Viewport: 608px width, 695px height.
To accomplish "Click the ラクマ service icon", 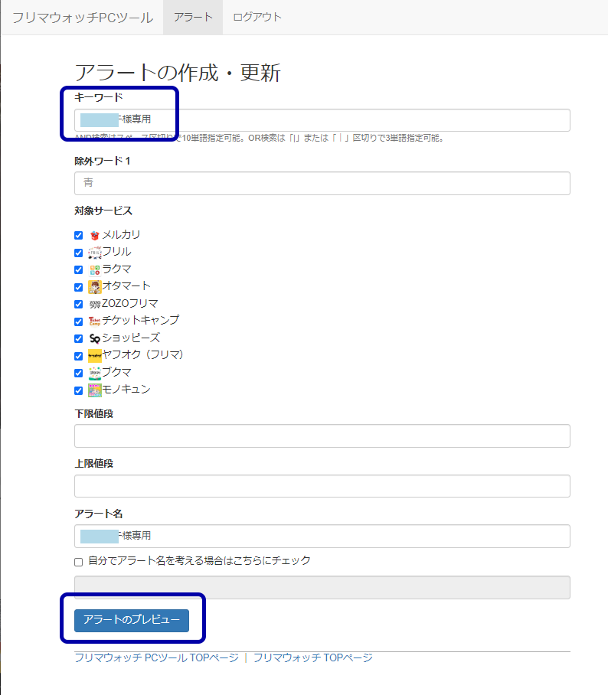I will coord(95,269).
